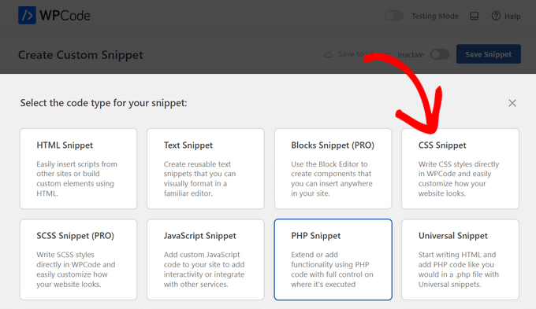
Task: Choose the Universal Snippet card
Action: click(x=460, y=259)
